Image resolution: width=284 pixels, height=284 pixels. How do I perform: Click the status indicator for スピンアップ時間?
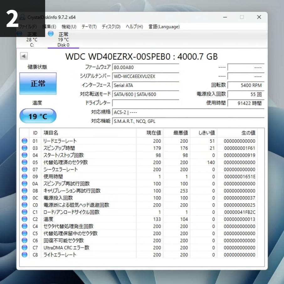(24, 148)
